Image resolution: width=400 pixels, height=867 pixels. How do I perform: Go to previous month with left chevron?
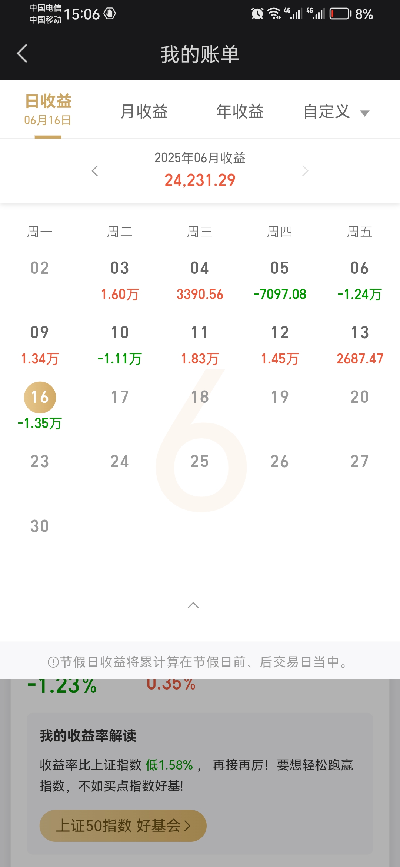pos(95,171)
